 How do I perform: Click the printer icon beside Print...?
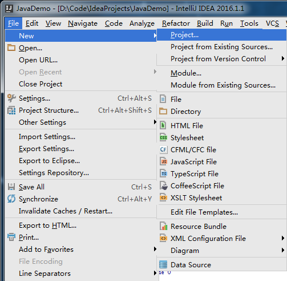(x=11, y=237)
